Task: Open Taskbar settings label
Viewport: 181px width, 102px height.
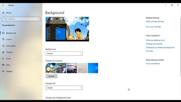Action: coord(9,71)
